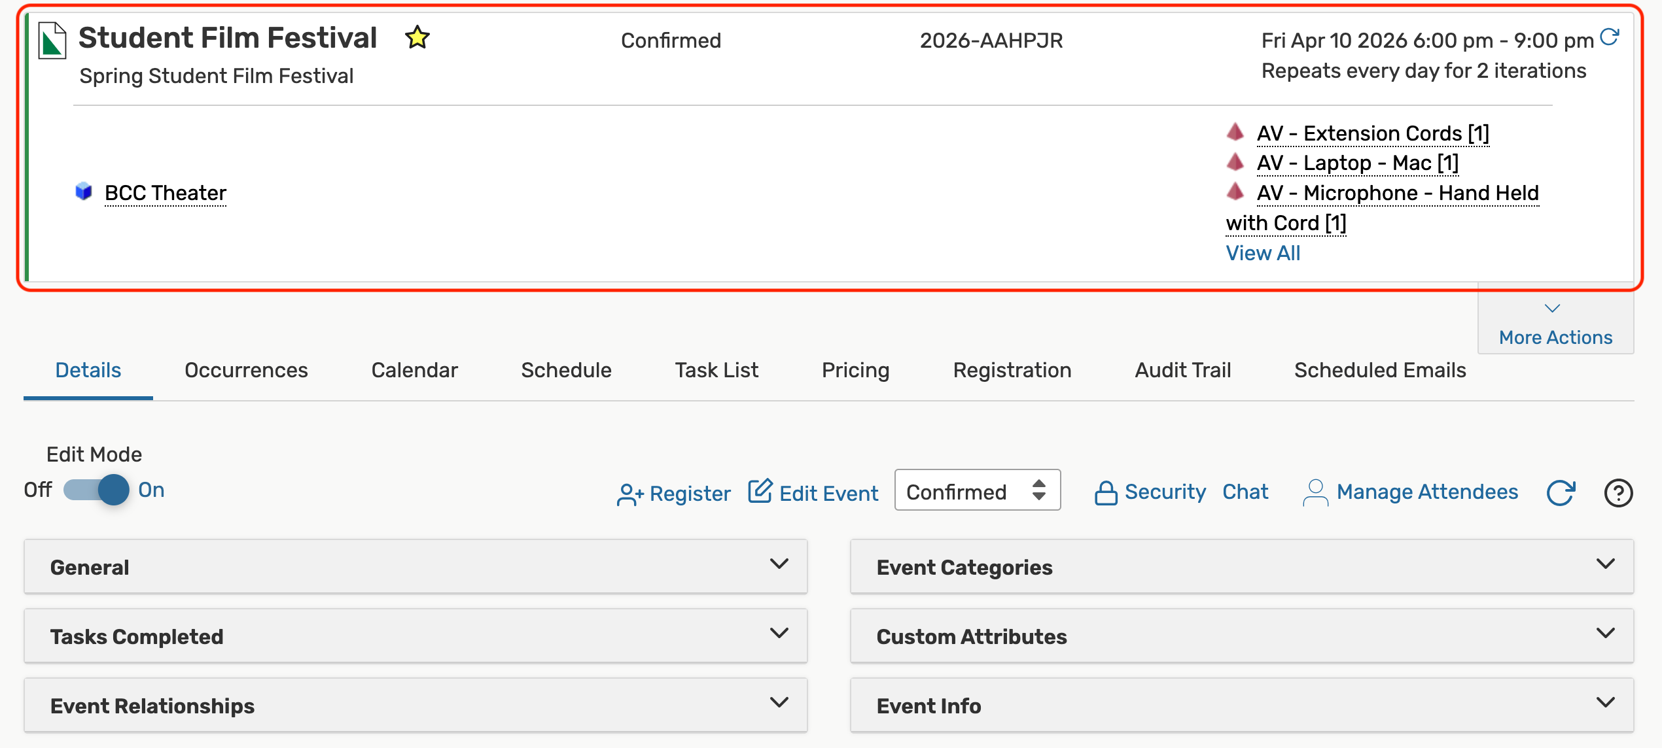Click the event document icon beside title

[52, 41]
